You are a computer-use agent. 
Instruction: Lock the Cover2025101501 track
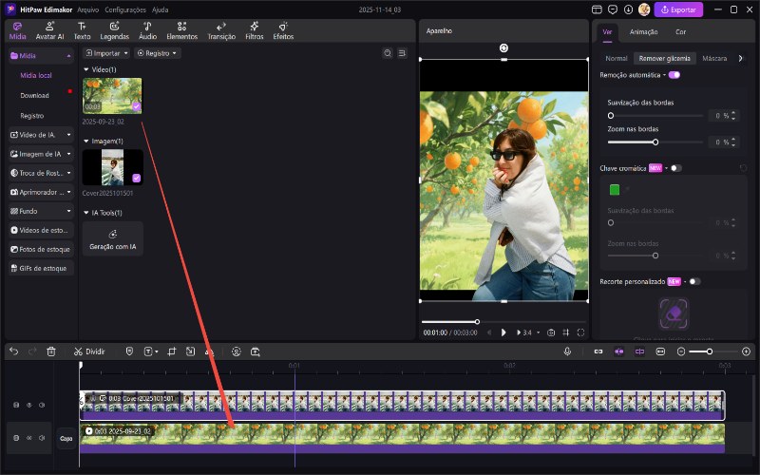click(x=16, y=405)
